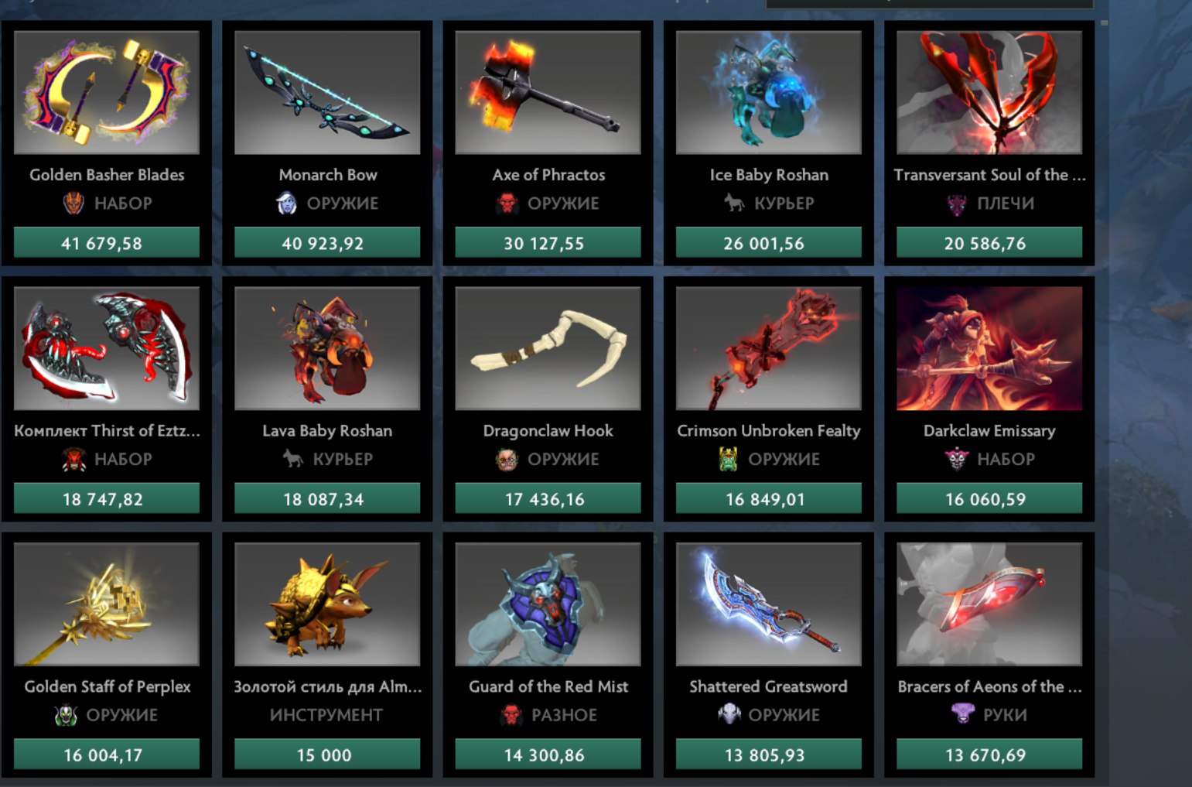Image resolution: width=1192 pixels, height=787 pixels.
Task: Click the Rubick icon under Golden Staff of Perplex
Action: point(66,715)
